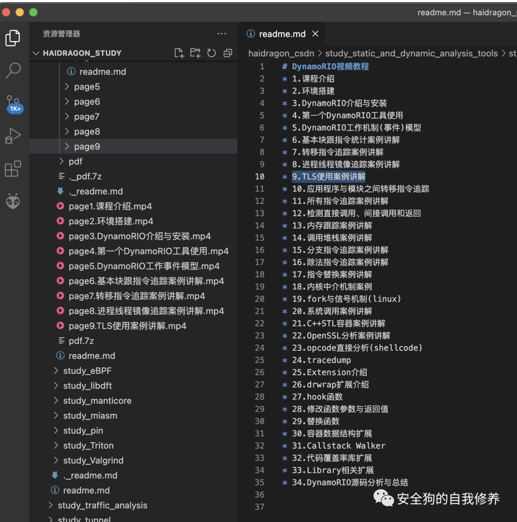Open page3.DynamoRIO介绍与安装.mp4 file

tap(133, 236)
